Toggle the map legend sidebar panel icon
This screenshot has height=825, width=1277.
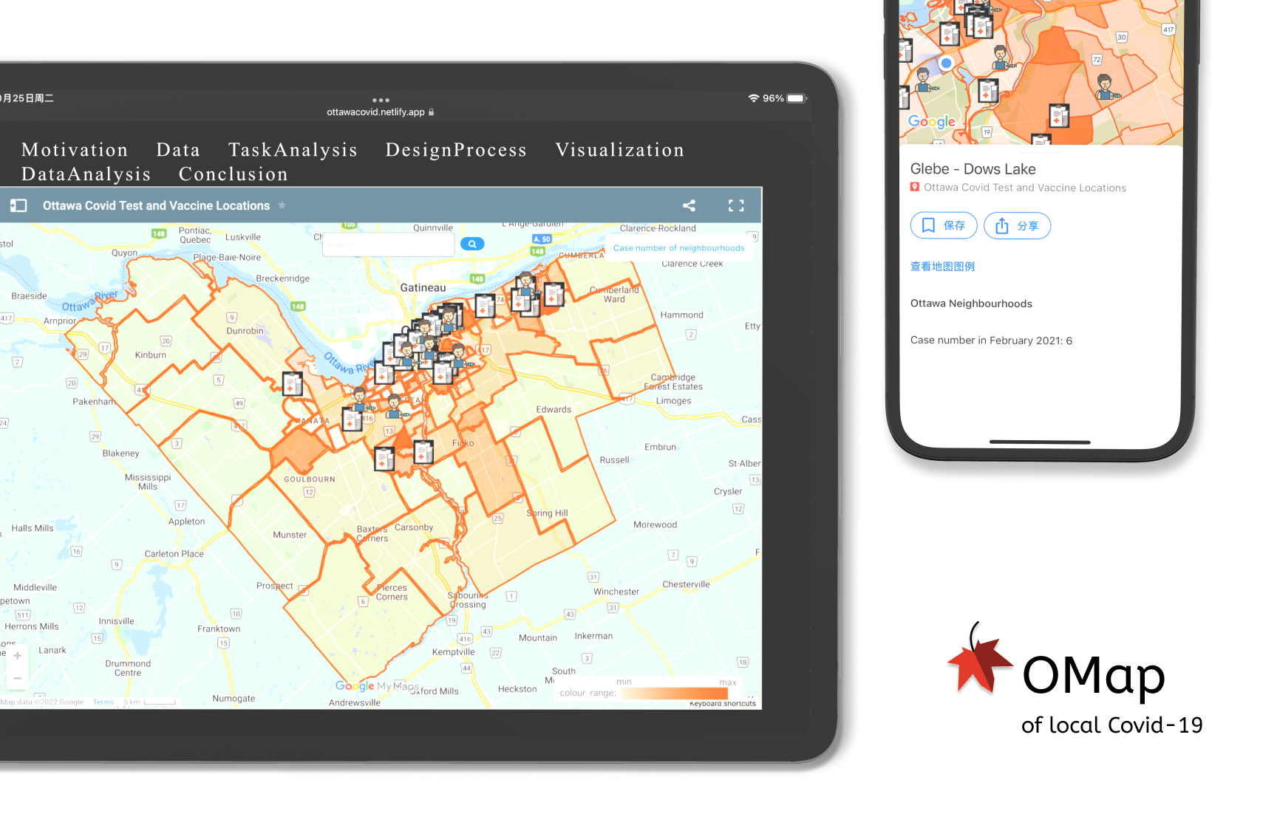(x=18, y=205)
